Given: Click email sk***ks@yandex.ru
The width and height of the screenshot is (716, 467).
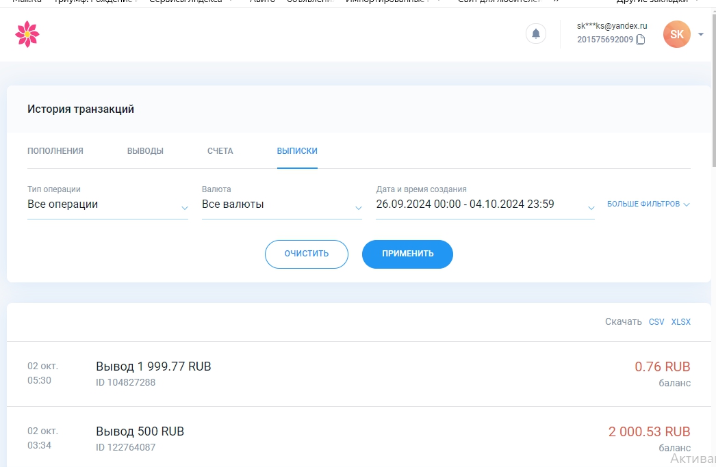Looking at the screenshot, I should (612, 26).
